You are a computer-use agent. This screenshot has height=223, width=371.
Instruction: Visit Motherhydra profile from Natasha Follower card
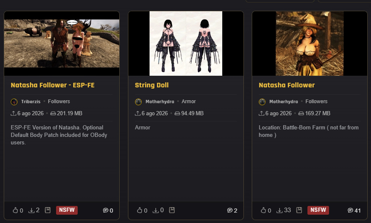tap(283, 102)
